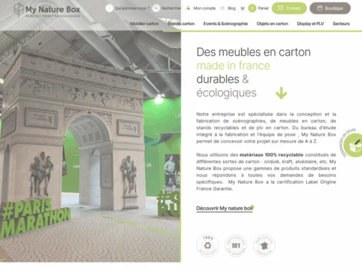362x271 pixels.
Task: Click the green Contact button
Action: click(x=290, y=8)
